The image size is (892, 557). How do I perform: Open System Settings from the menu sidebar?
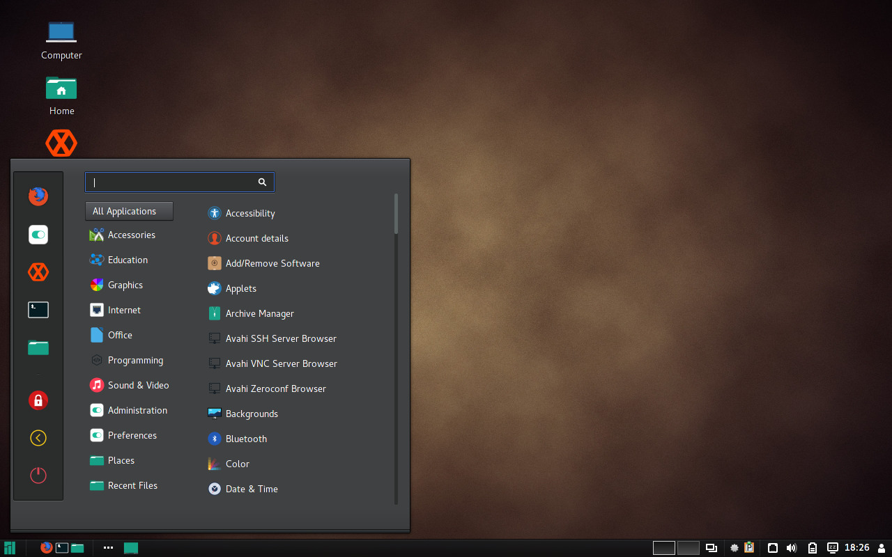pyautogui.click(x=38, y=235)
